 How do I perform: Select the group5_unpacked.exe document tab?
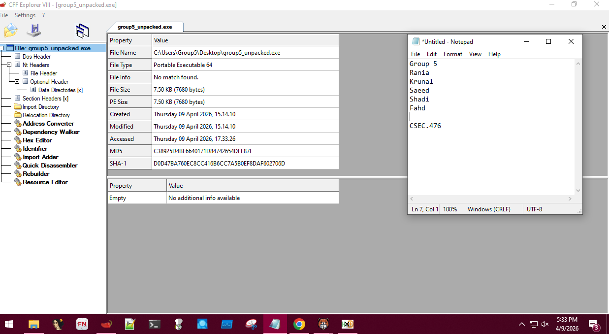[145, 27]
